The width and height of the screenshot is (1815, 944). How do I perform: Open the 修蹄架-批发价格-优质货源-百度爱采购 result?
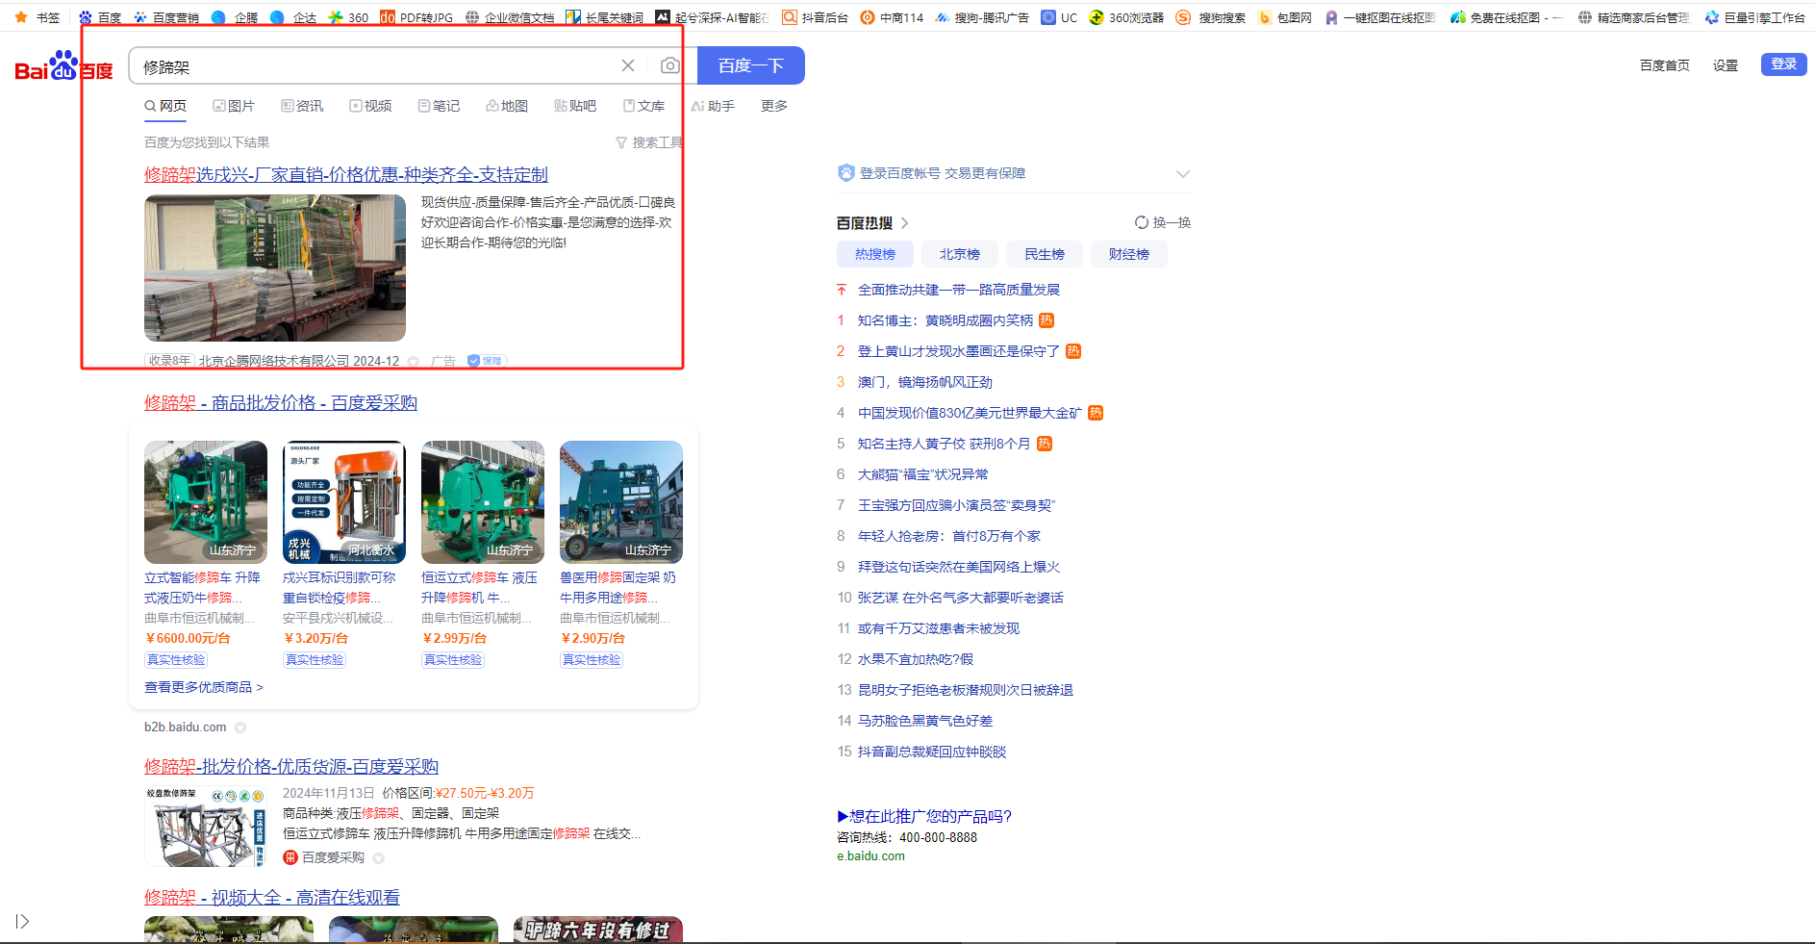pyautogui.click(x=291, y=766)
